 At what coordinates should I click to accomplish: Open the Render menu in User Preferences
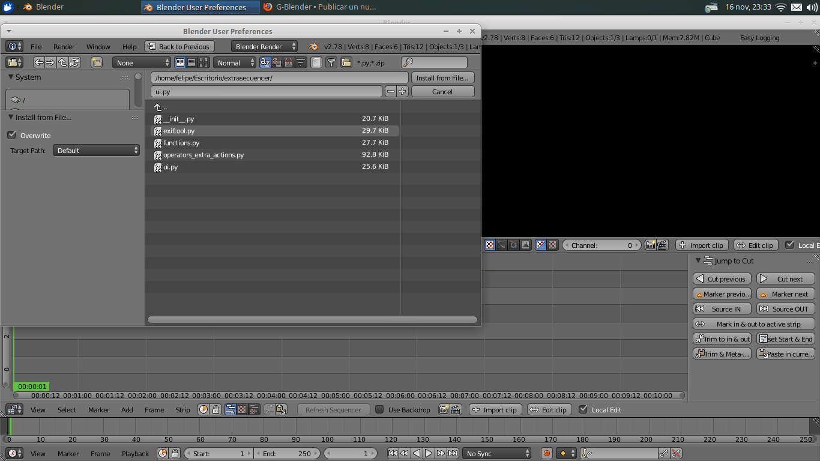[64, 46]
